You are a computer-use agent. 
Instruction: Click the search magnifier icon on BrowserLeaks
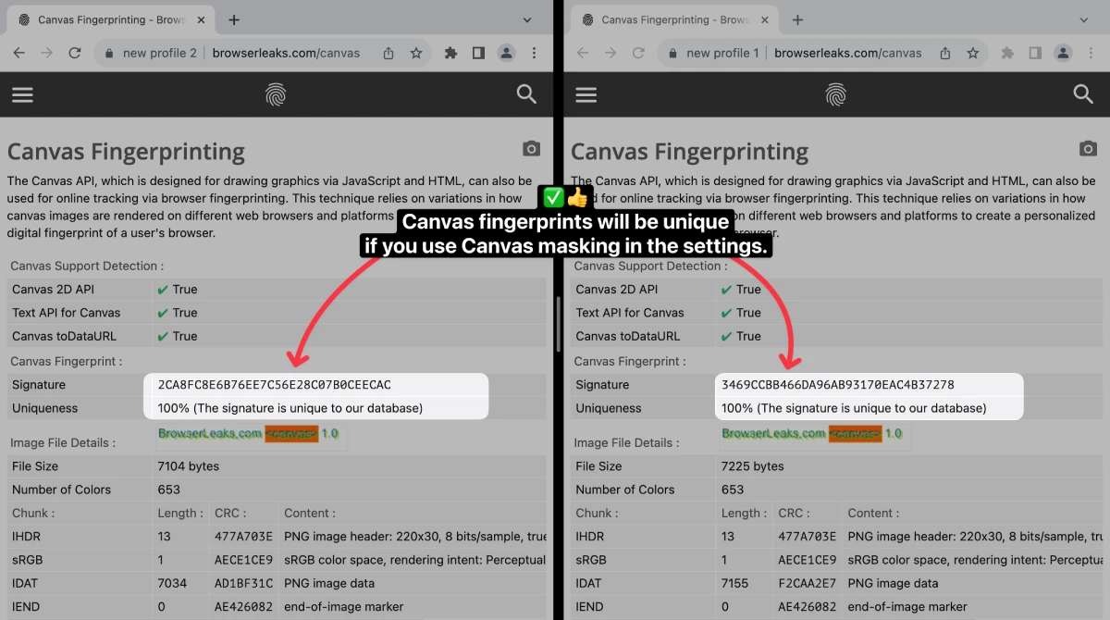[x=526, y=94]
